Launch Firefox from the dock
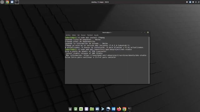The width and height of the screenshot is (200, 112). tap(119, 109)
